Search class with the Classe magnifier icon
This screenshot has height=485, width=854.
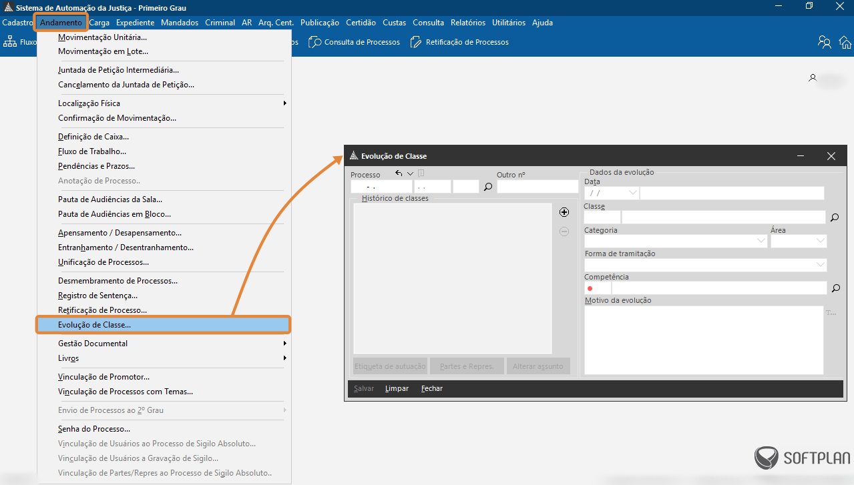[835, 217]
